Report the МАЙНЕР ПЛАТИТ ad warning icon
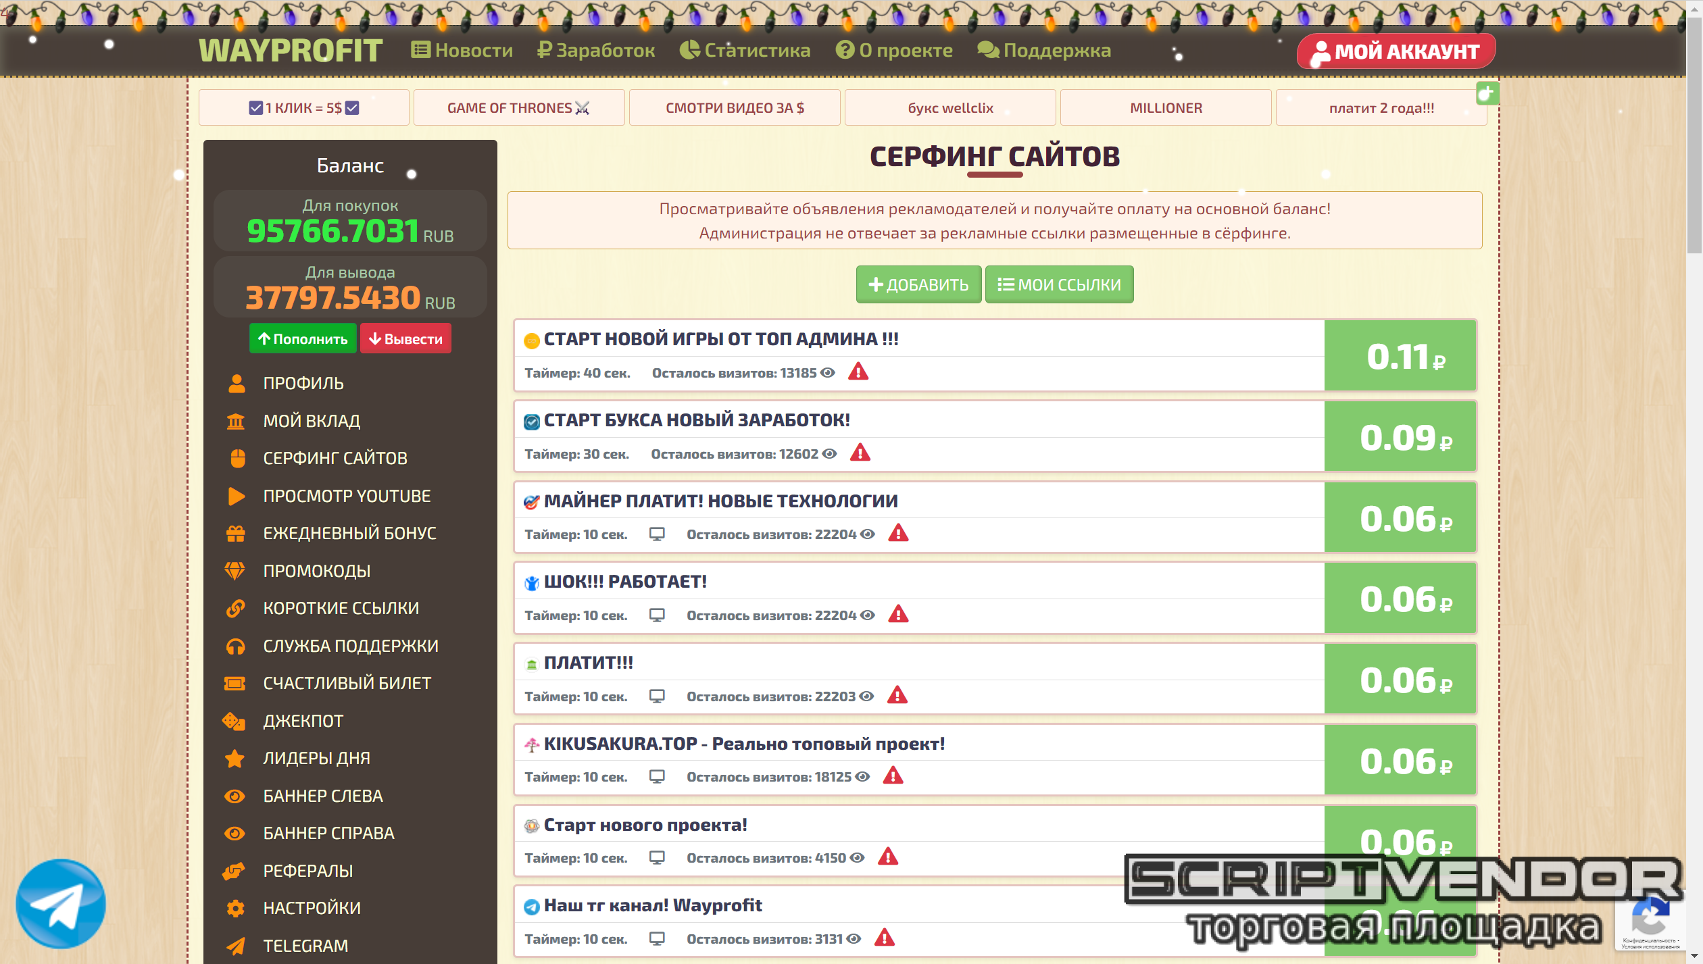This screenshot has height=964, width=1703. 898,533
